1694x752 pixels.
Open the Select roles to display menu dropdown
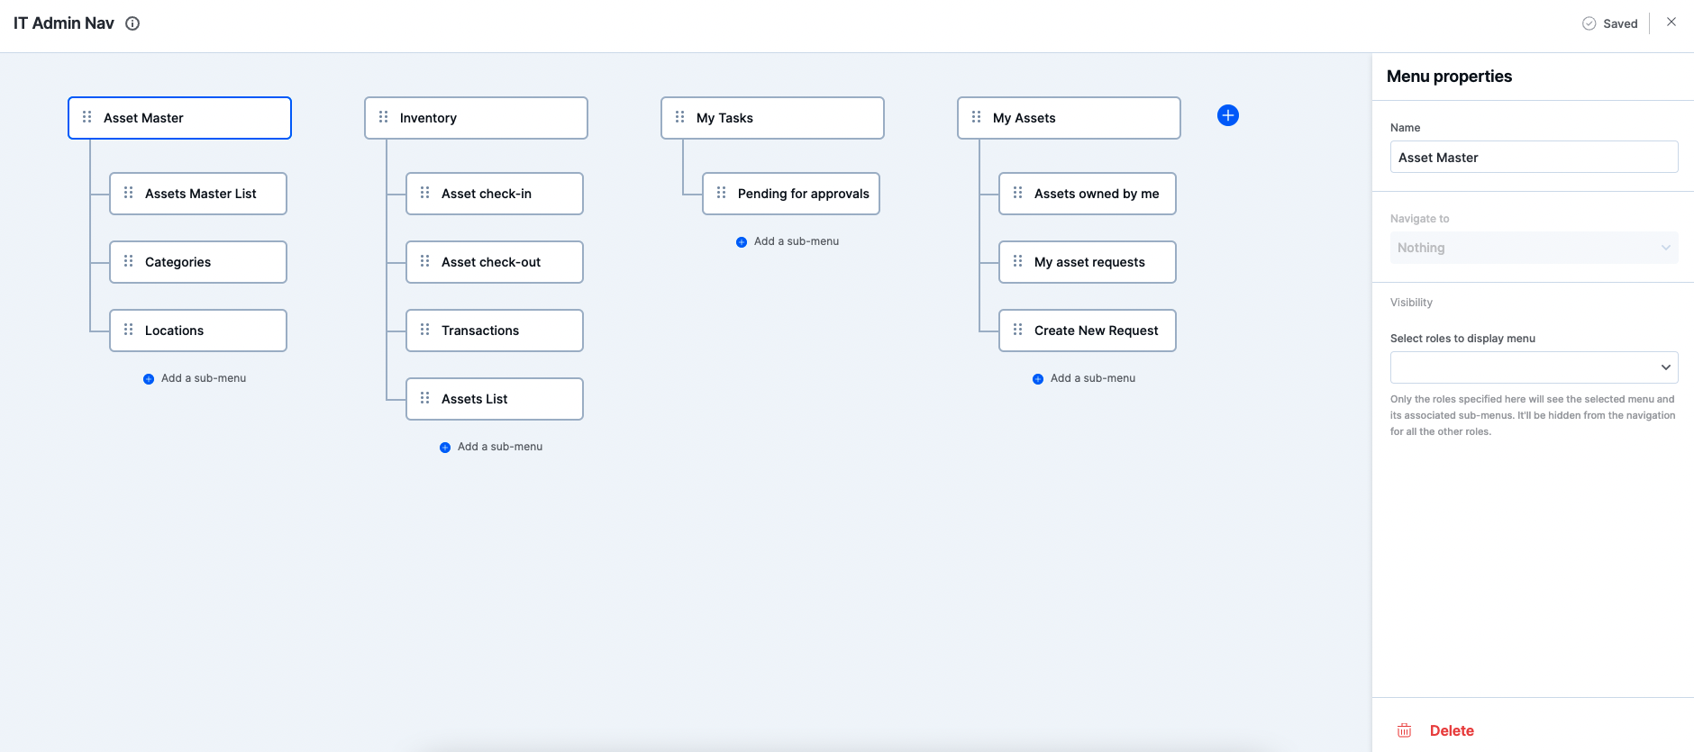1534,367
